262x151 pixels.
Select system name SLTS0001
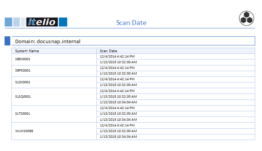tap(22, 114)
